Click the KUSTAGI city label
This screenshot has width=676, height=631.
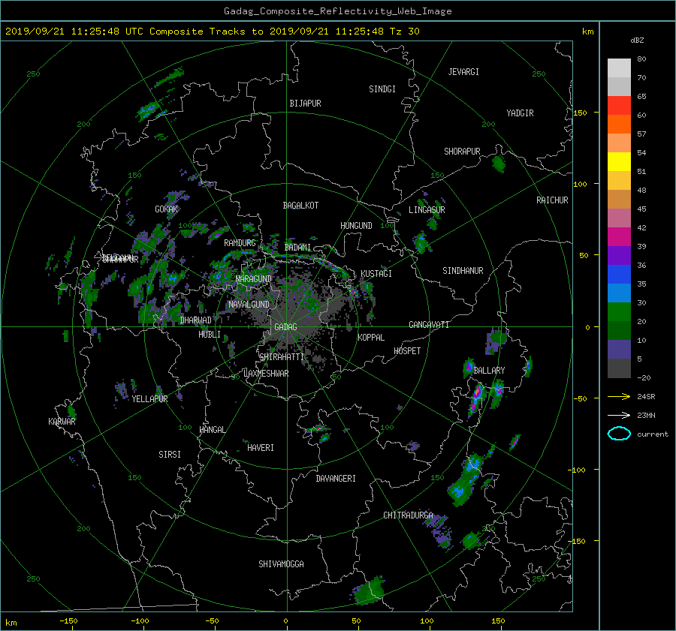[376, 274]
